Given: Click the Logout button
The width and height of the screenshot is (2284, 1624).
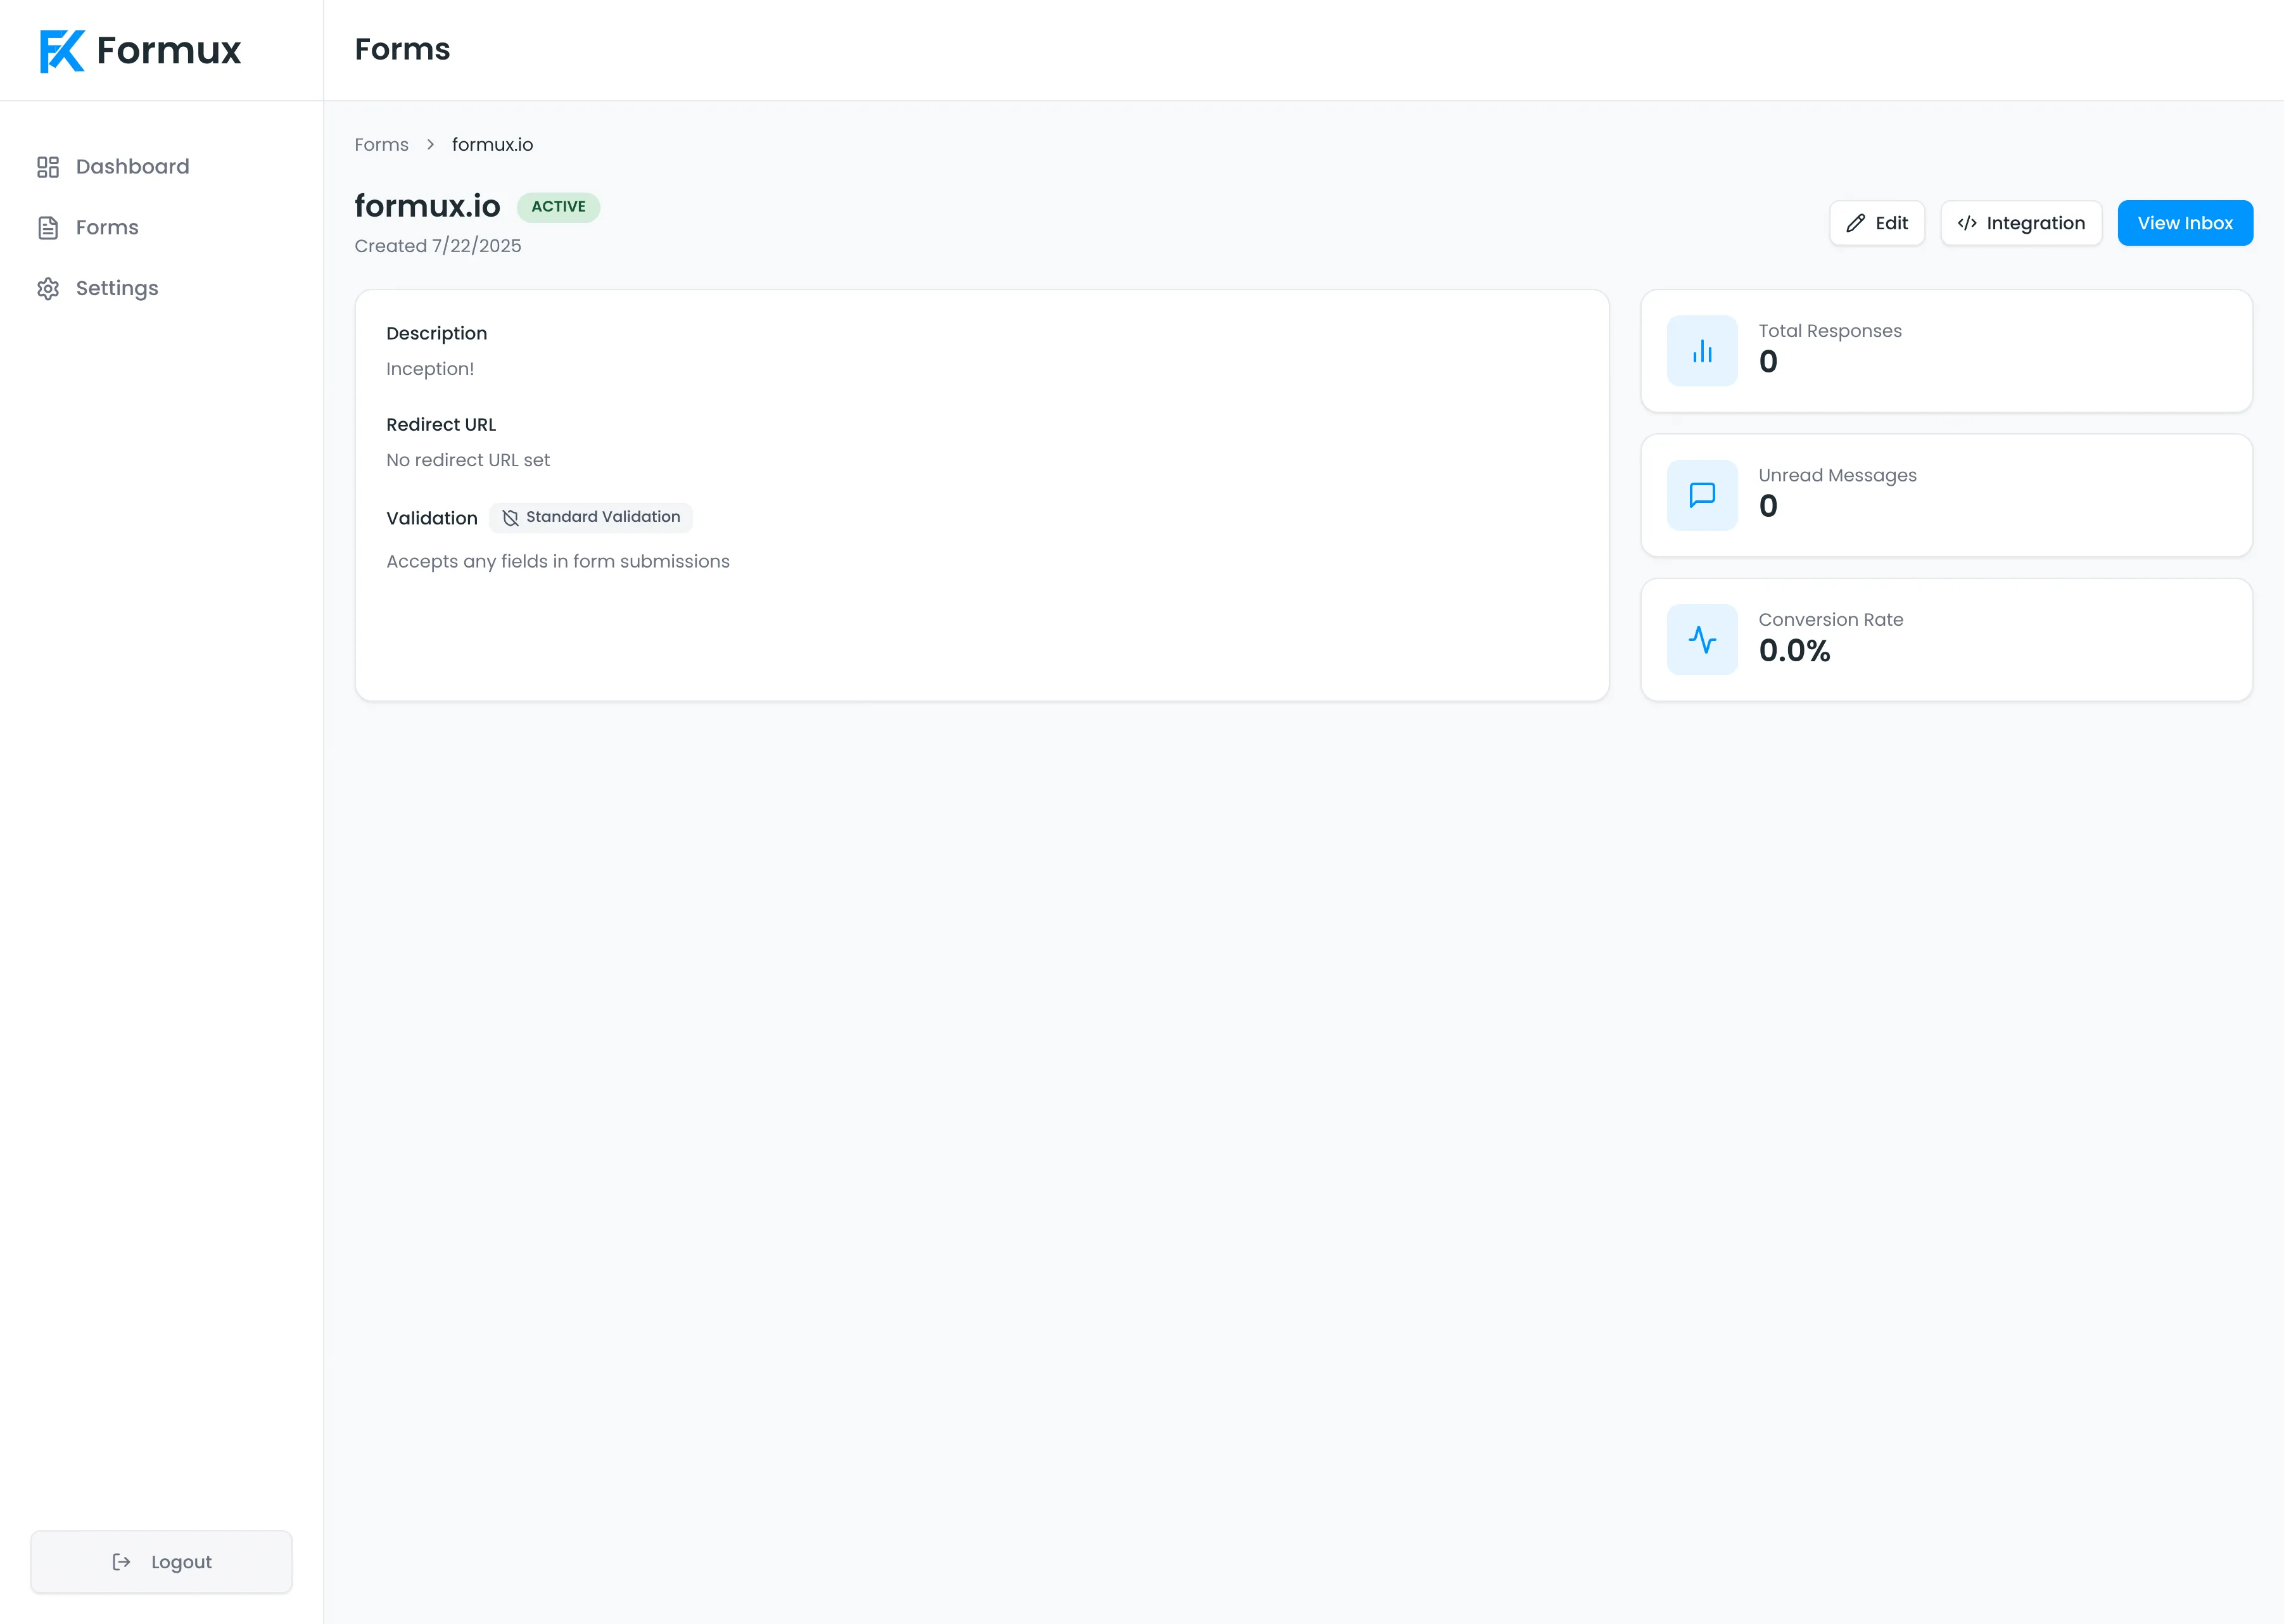Looking at the screenshot, I should (x=162, y=1562).
